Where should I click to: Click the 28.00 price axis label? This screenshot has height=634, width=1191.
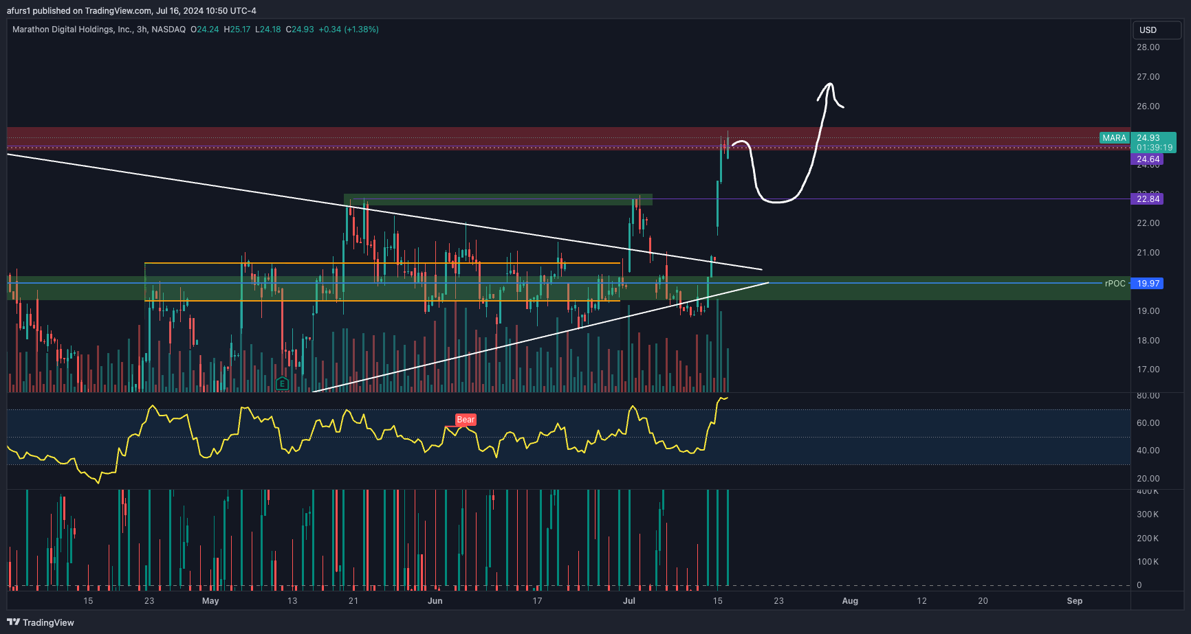(x=1148, y=47)
